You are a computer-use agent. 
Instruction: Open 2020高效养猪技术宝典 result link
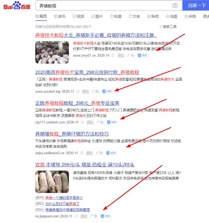tap(87, 72)
